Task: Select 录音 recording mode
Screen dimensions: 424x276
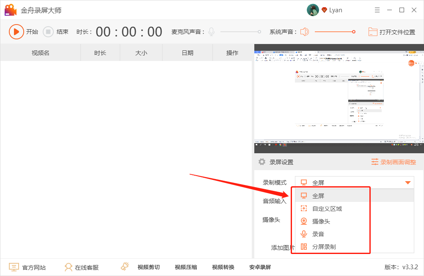Action: (355, 234)
